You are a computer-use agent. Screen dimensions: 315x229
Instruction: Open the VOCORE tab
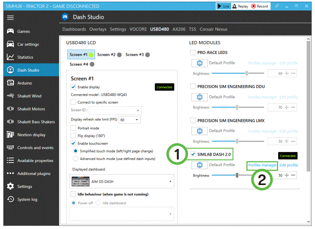(x=138, y=29)
